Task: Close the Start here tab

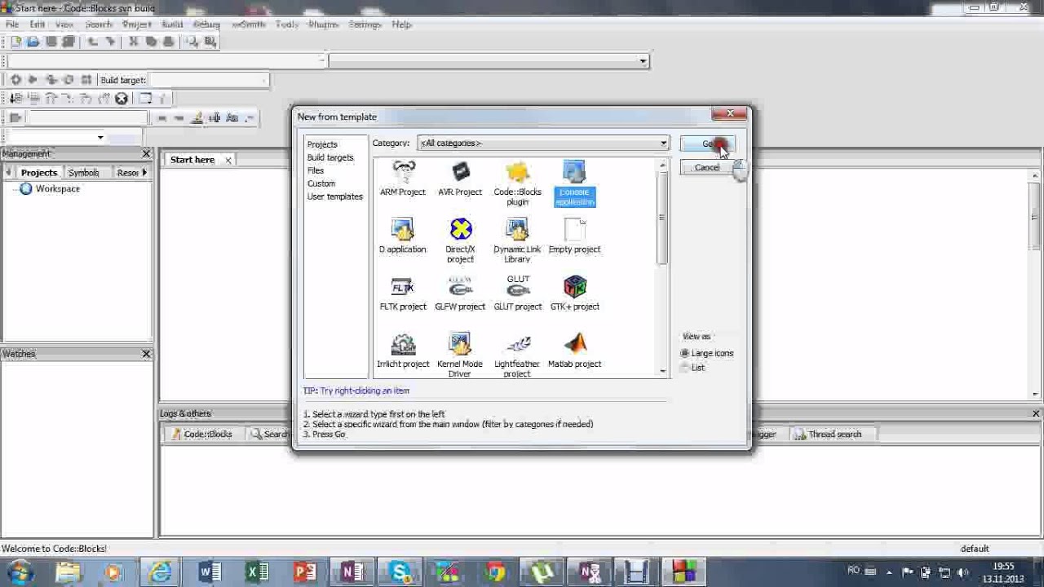Action: [x=228, y=160]
